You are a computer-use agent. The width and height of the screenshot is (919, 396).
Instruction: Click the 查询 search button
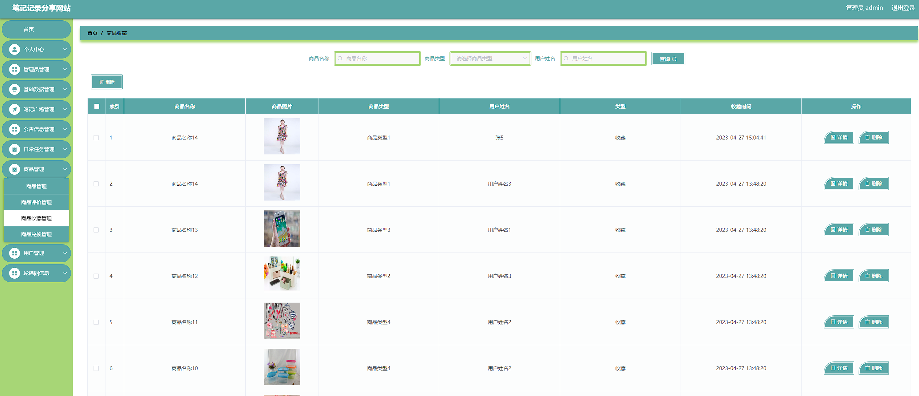tap(668, 59)
